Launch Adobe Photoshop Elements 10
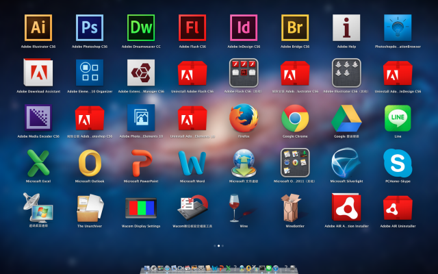The height and width of the screenshot is (274, 438). pos(141,117)
